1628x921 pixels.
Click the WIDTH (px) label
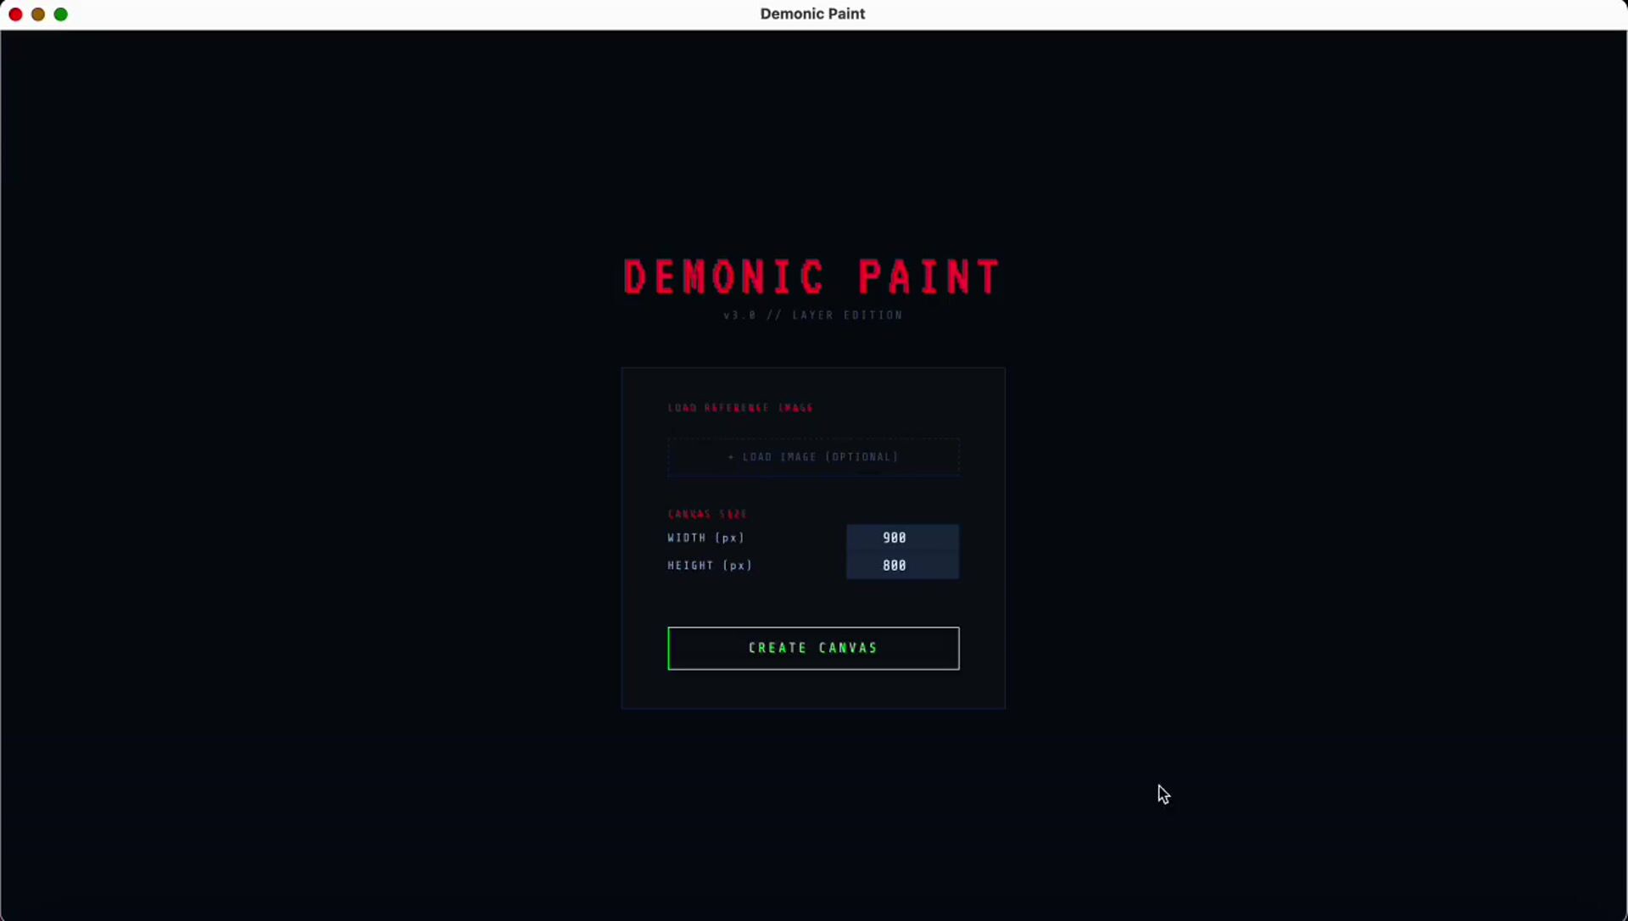pyautogui.click(x=705, y=538)
